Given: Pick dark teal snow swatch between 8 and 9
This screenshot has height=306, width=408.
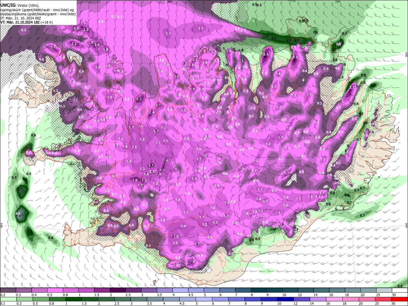Looking at the screenshot, I should (259, 290).
